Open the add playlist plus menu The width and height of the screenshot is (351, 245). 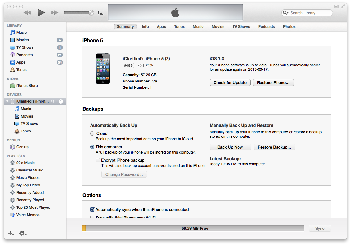11,233
